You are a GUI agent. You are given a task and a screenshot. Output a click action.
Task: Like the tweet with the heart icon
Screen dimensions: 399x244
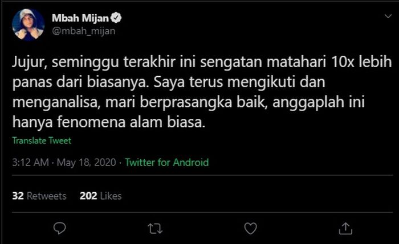click(x=250, y=228)
